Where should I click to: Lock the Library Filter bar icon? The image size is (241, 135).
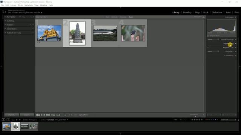point(204,17)
